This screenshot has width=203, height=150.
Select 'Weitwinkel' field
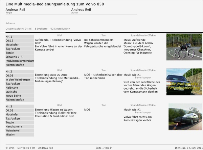coord(20,130)
